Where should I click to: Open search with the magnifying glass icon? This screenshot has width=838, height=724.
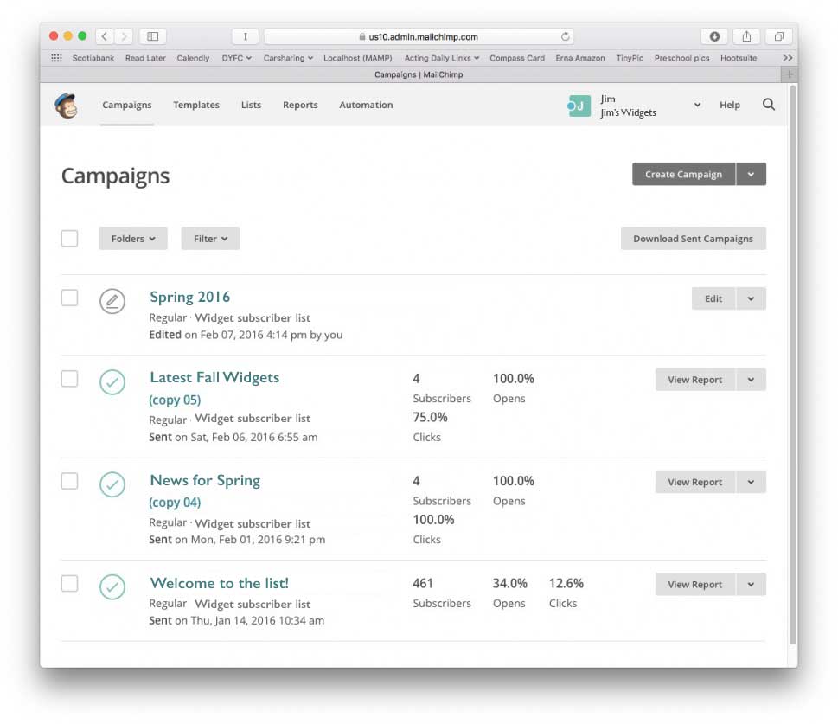click(768, 105)
